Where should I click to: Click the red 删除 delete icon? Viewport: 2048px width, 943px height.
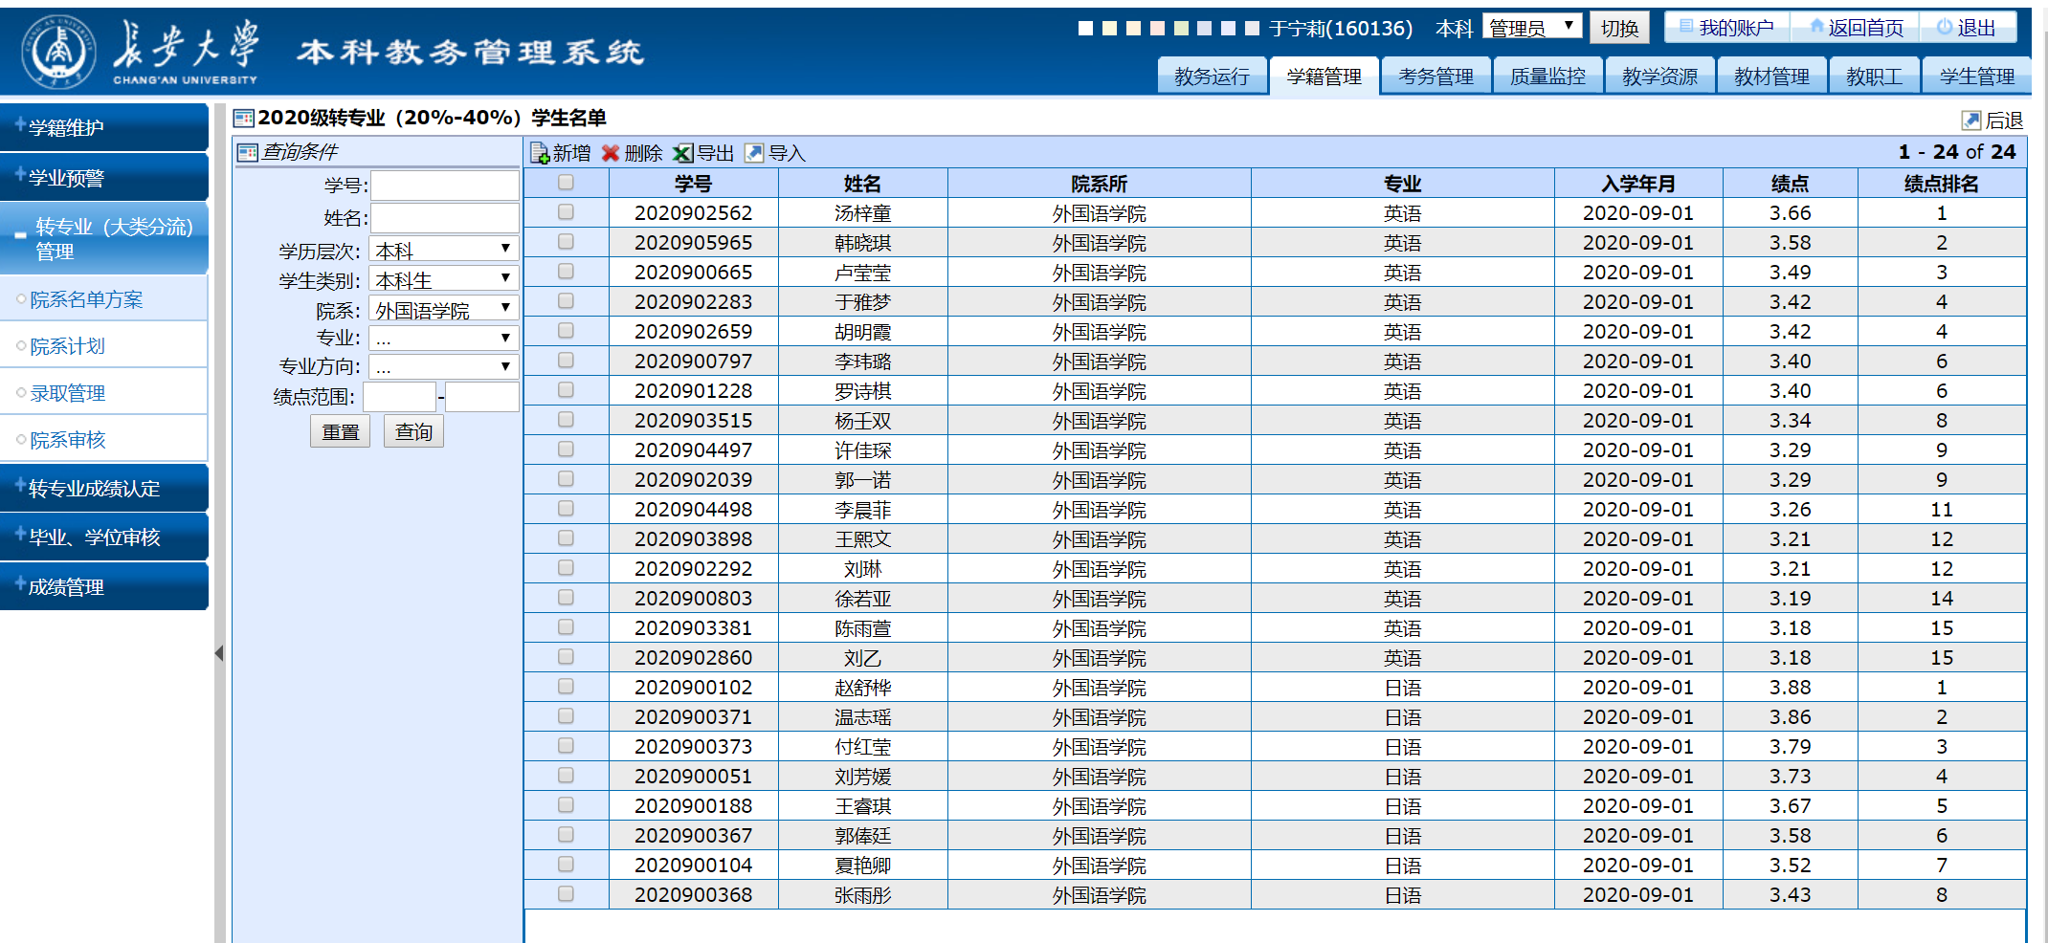pyautogui.click(x=611, y=154)
